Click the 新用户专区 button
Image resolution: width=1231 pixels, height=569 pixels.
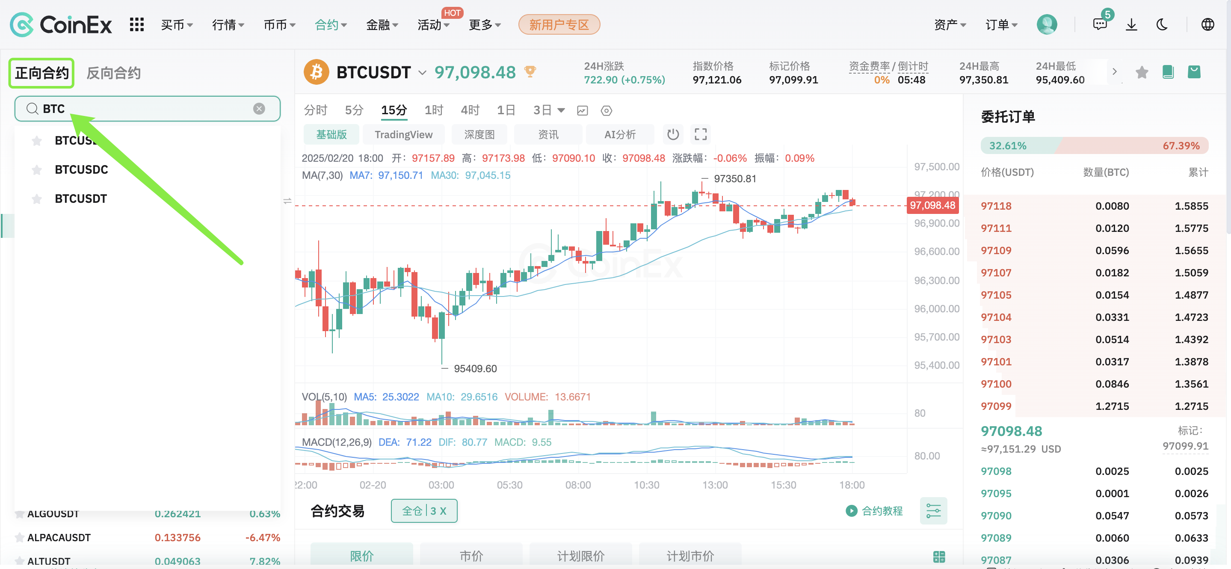(559, 24)
